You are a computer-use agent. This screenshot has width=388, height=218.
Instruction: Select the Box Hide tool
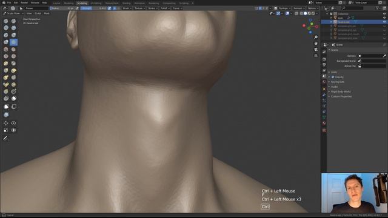[x=13, y=107]
